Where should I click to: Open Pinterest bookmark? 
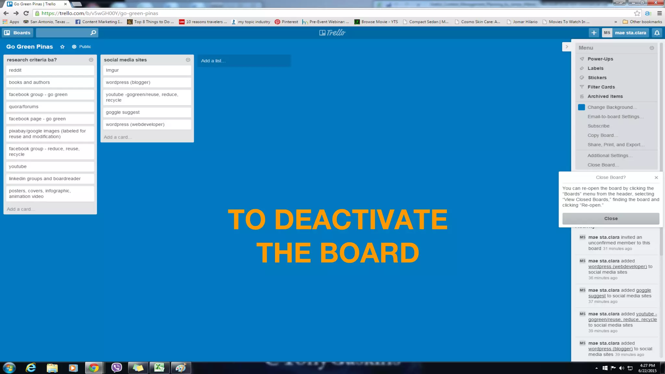[x=286, y=22]
